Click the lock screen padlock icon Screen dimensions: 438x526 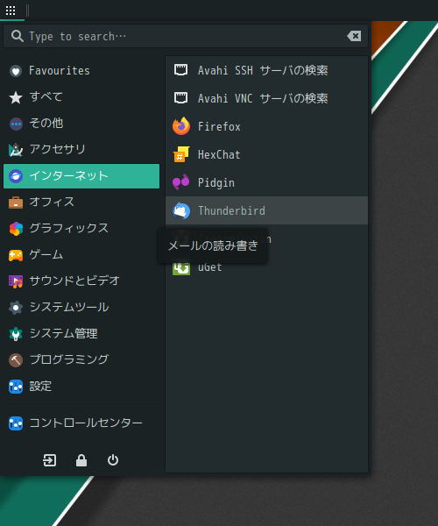click(81, 460)
